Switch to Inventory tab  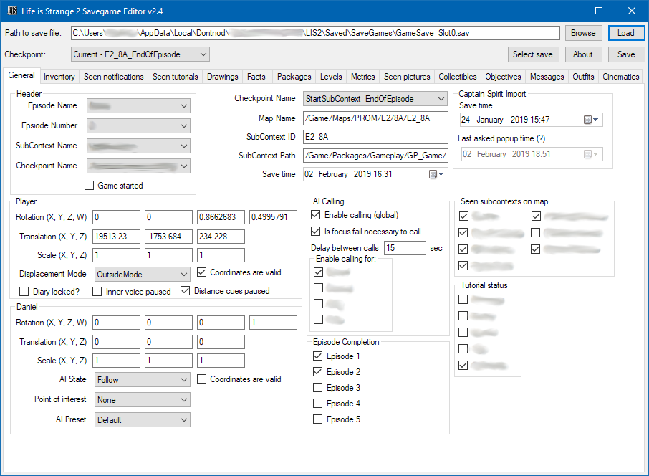[59, 77]
